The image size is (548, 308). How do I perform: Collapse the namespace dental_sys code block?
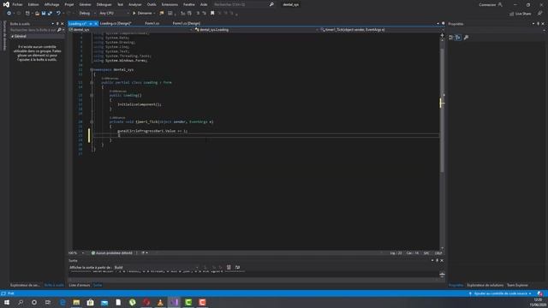pyautogui.click(x=92, y=69)
